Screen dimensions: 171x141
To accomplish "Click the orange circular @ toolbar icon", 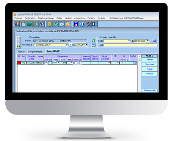I will click(x=68, y=24).
